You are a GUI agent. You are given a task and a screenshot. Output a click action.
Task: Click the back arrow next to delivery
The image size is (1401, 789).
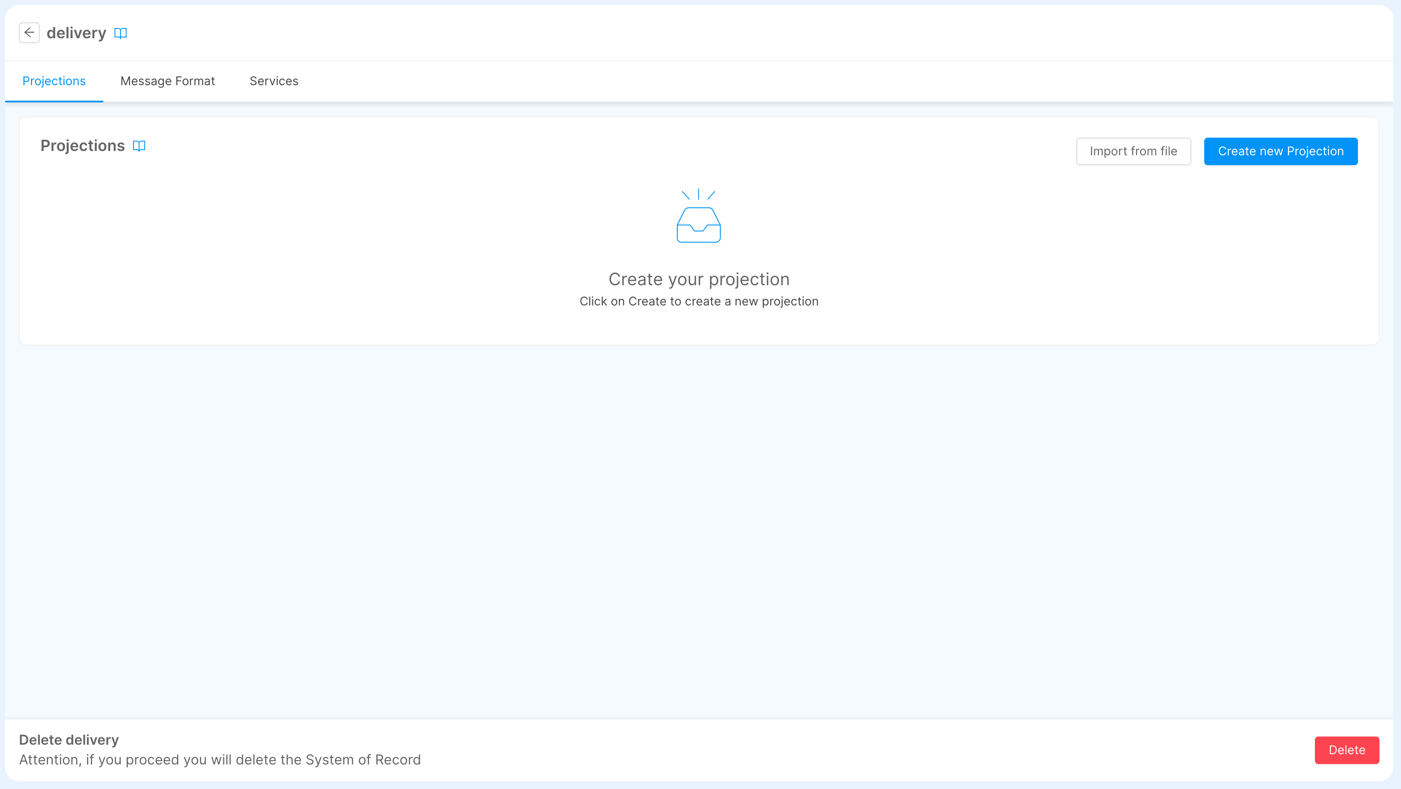[x=29, y=33]
